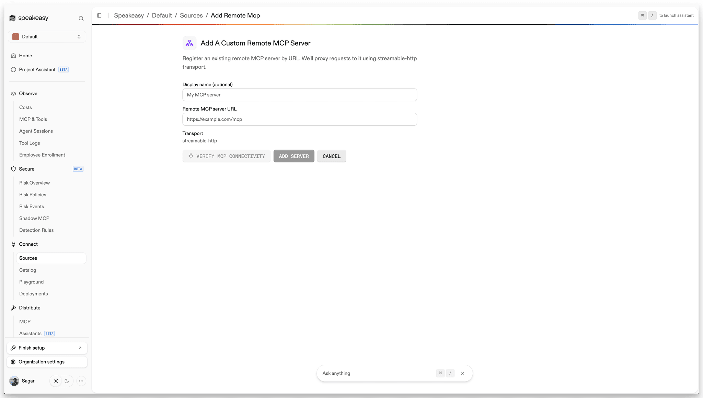Click the 'streamable-http' transport value
Image resolution: width=703 pixels, height=398 pixels.
pos(200,141)
